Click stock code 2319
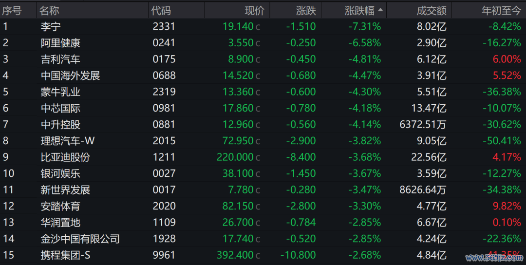526x265 pixels. pyautogui.click(x=164, y=92)
